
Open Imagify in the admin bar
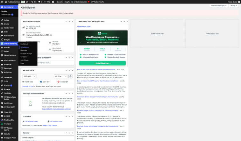67,2
